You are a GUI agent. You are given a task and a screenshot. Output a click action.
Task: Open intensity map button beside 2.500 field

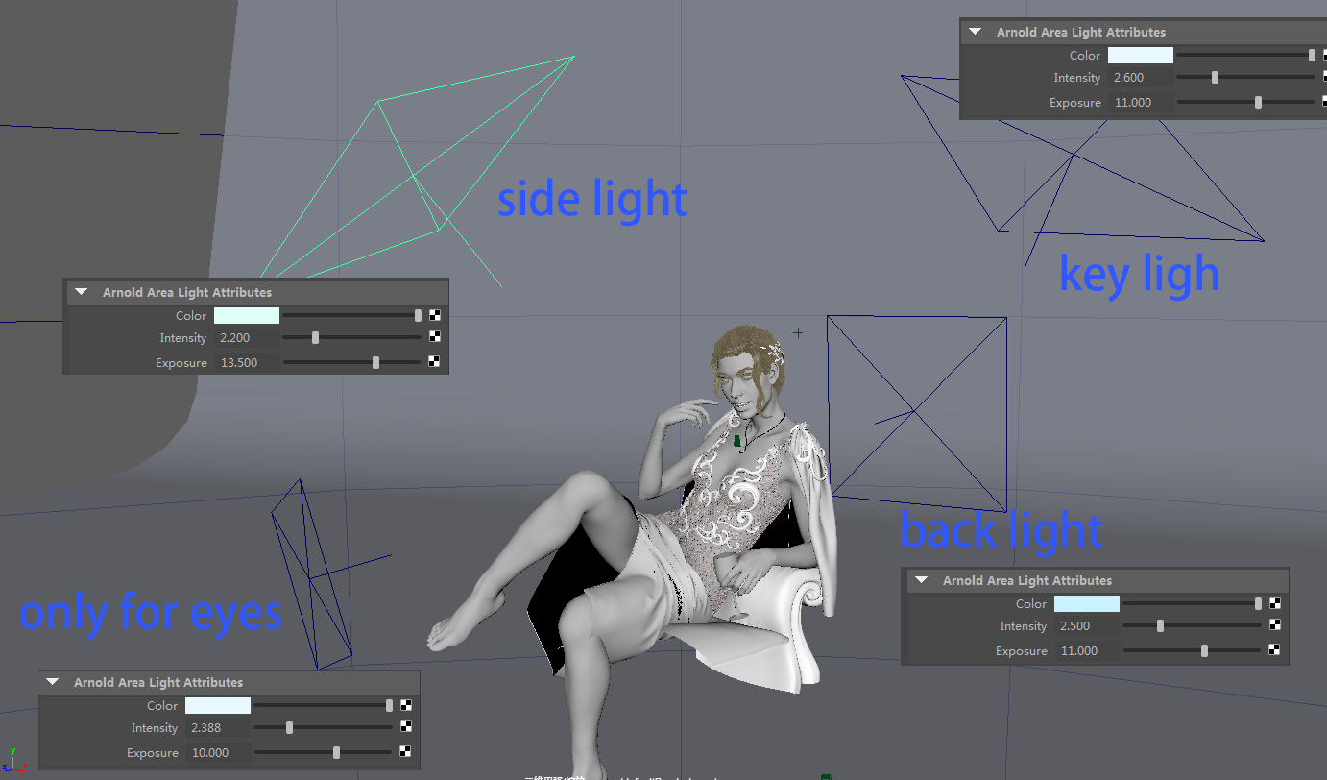1275,625
